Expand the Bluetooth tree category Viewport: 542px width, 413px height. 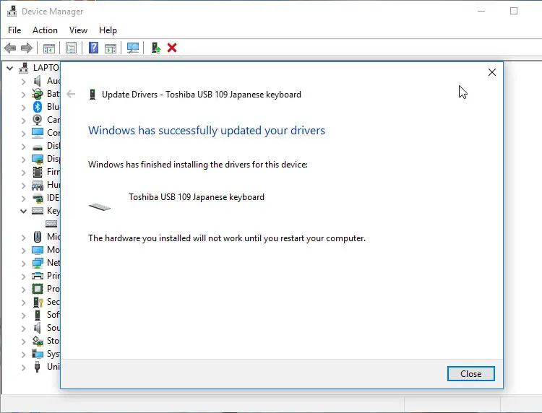(24, 108)
